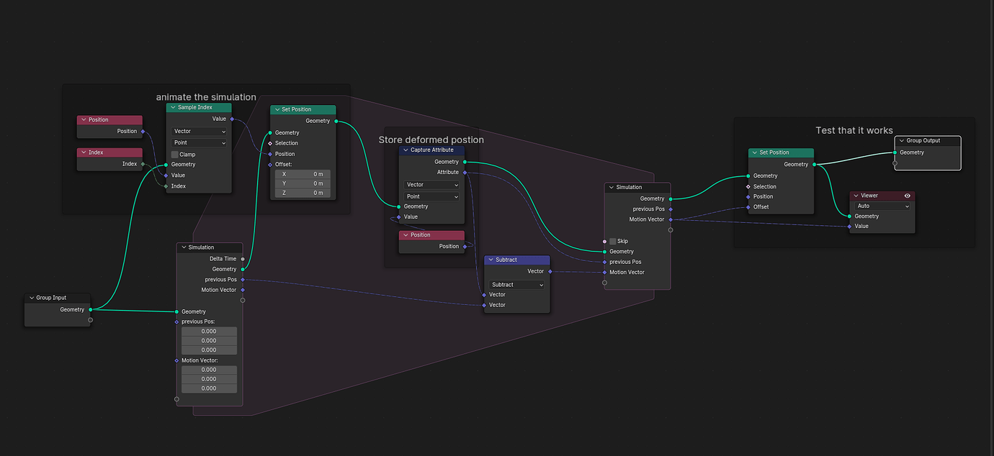Collapse the Viewer node
The height and width of the screenshot is (456, 994).
click(x=856, y=196)
